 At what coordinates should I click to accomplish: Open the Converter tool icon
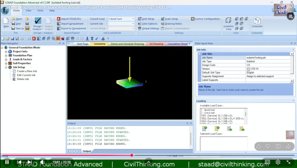(x=257, y=21)
